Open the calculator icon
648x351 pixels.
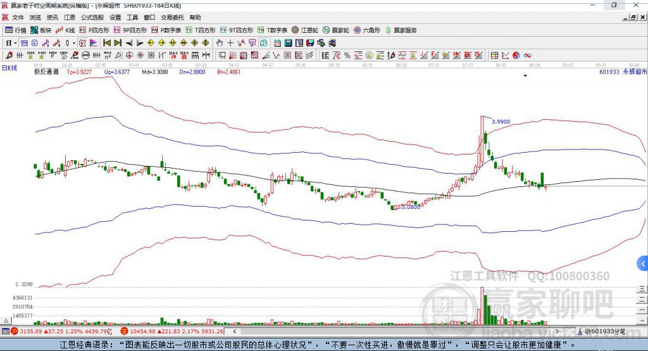pos(288,43)
